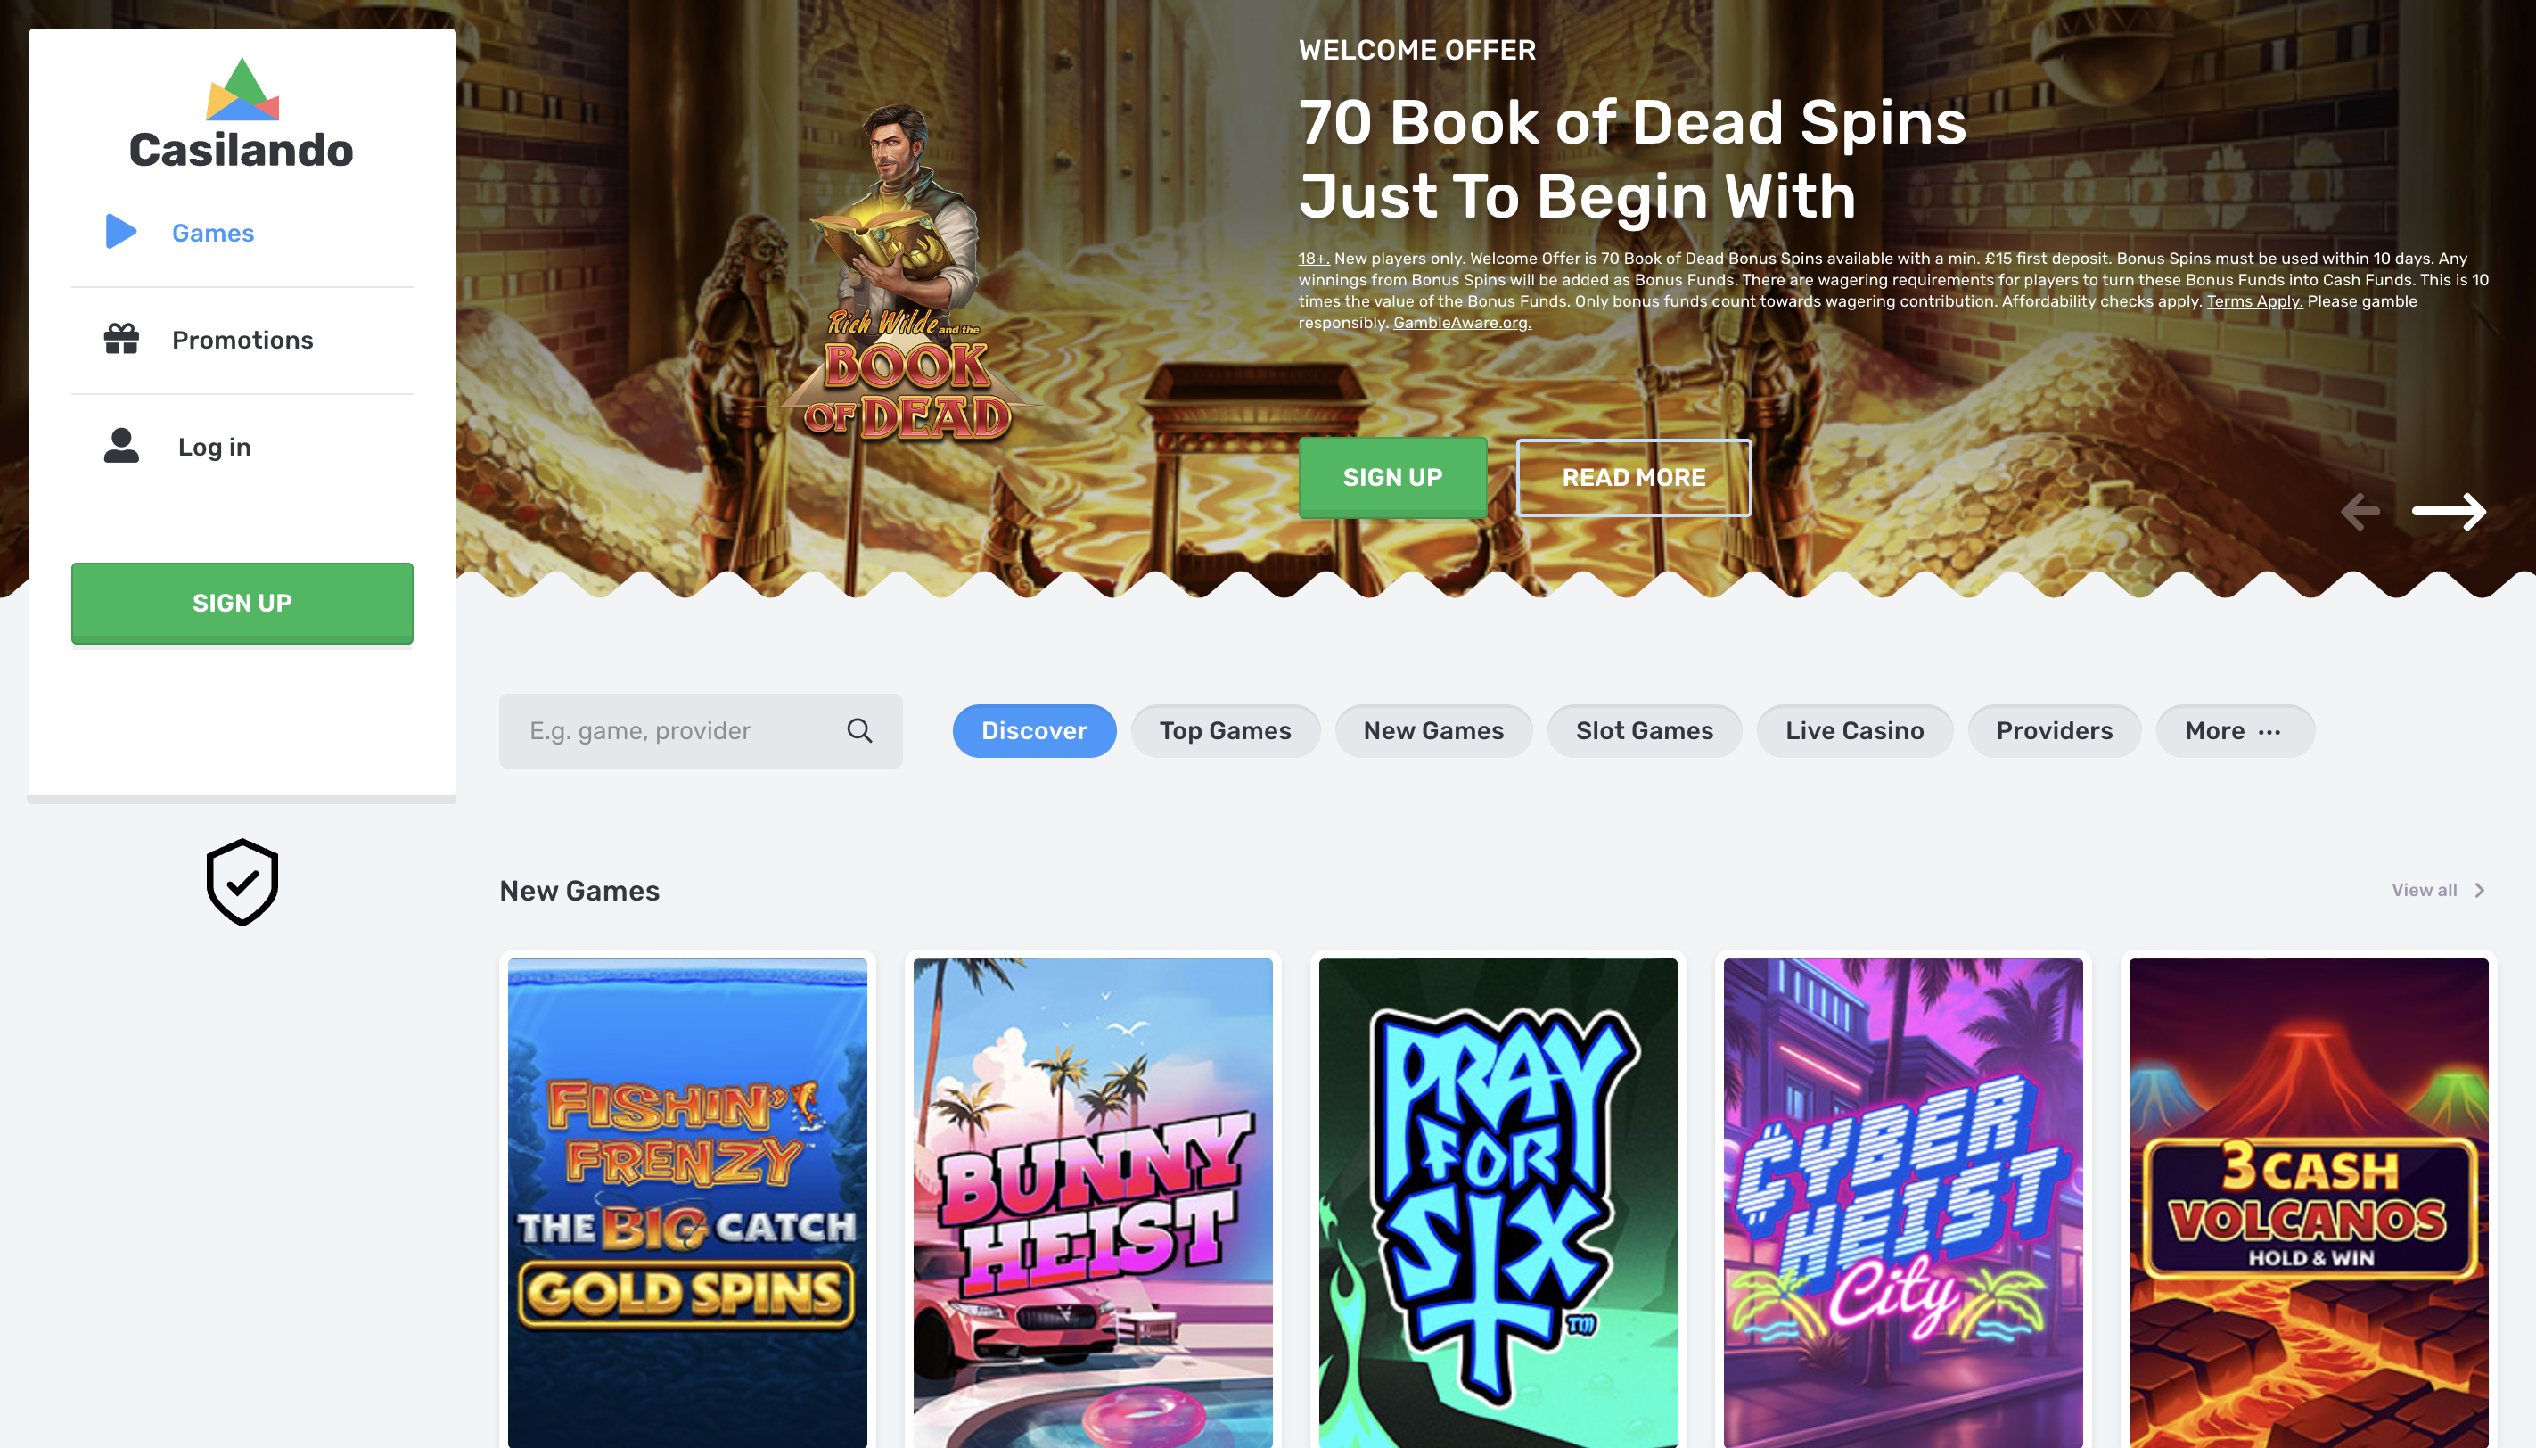Screen dimensions: 2536x1448
Task: Click the Log in person icon
Action: [x=121, y=446]
